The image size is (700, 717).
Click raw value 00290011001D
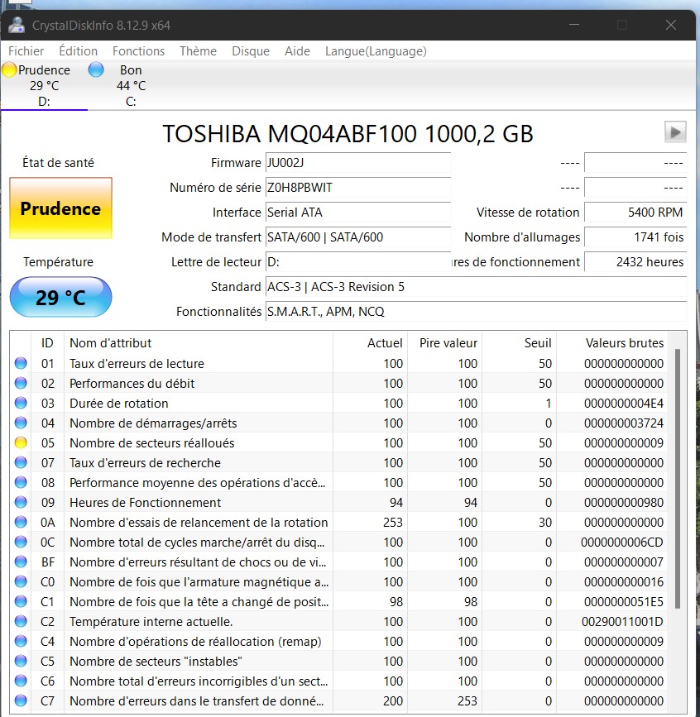622,621
